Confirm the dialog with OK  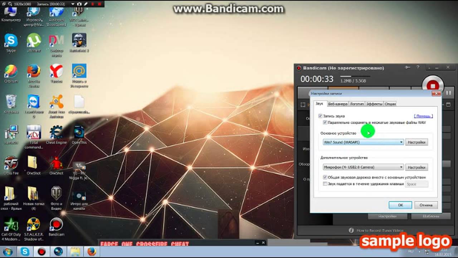[x=400, y=205]
